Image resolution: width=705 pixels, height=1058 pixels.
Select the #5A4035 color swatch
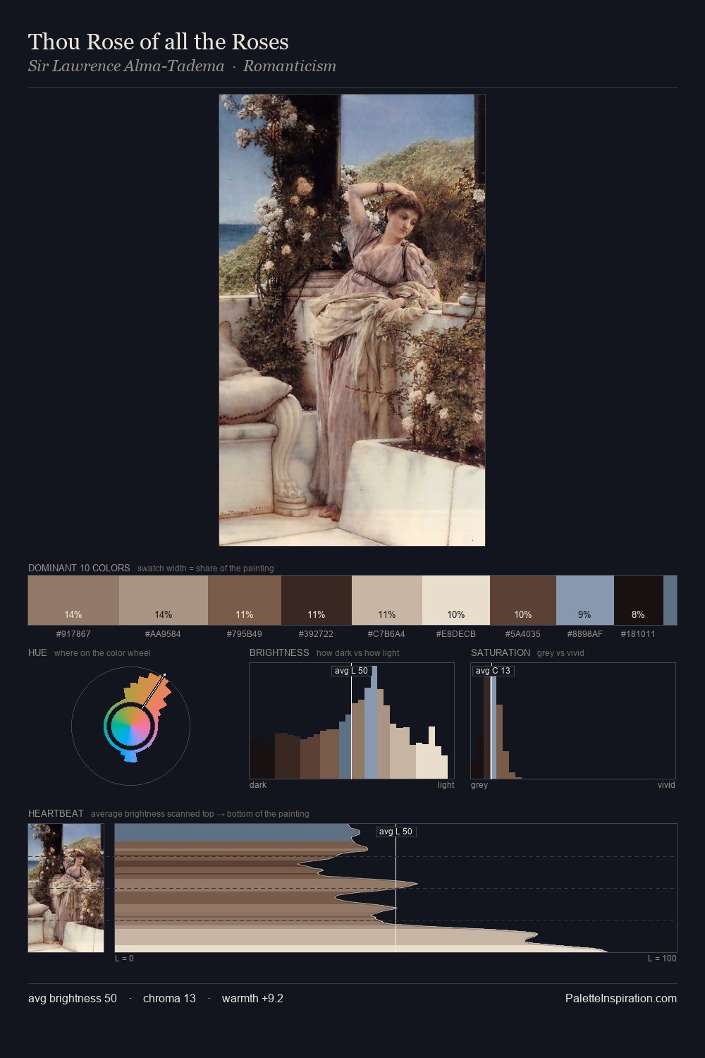[523, 600]
